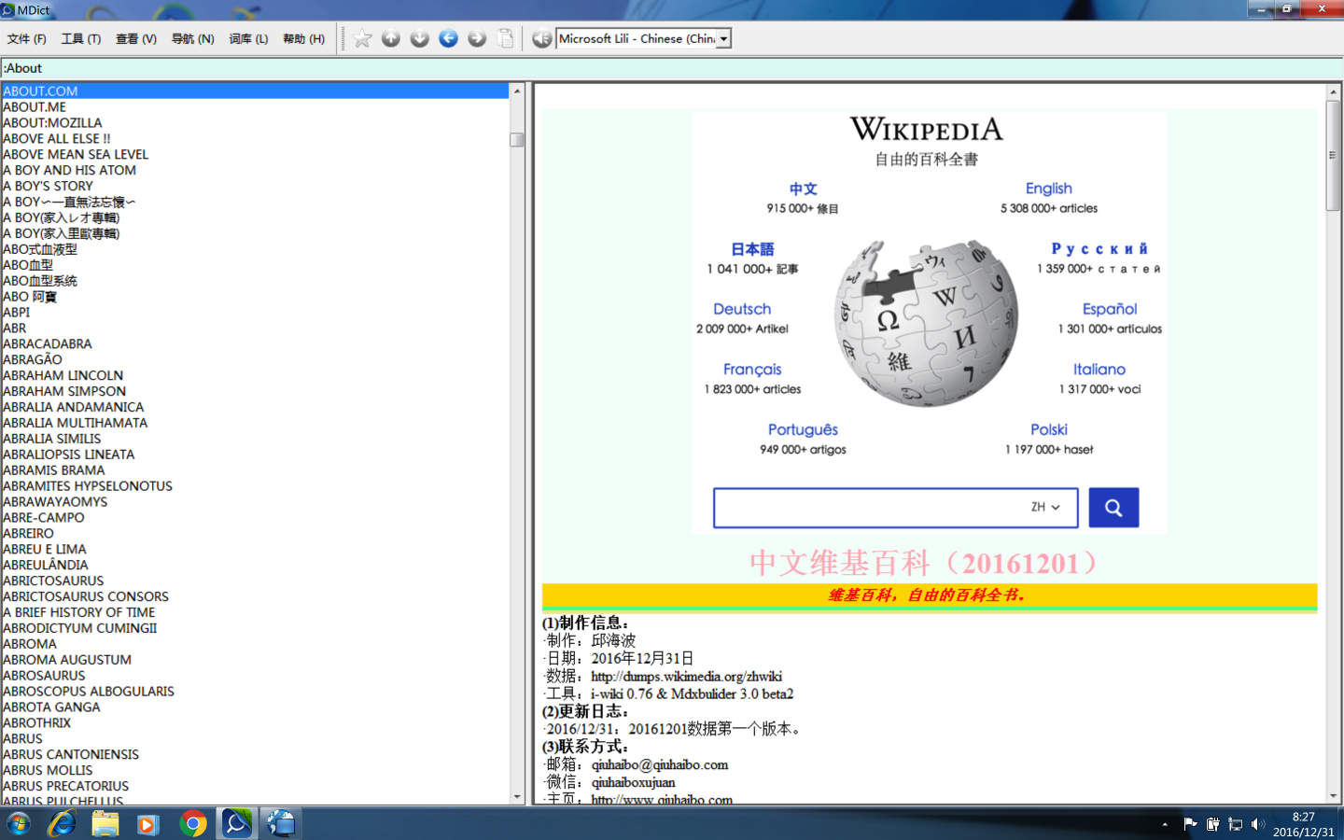Viewport: 1344px width, 840px height.
Task: Open the ZH language dropdown in the search box
Action: [x=1051, y=507]
